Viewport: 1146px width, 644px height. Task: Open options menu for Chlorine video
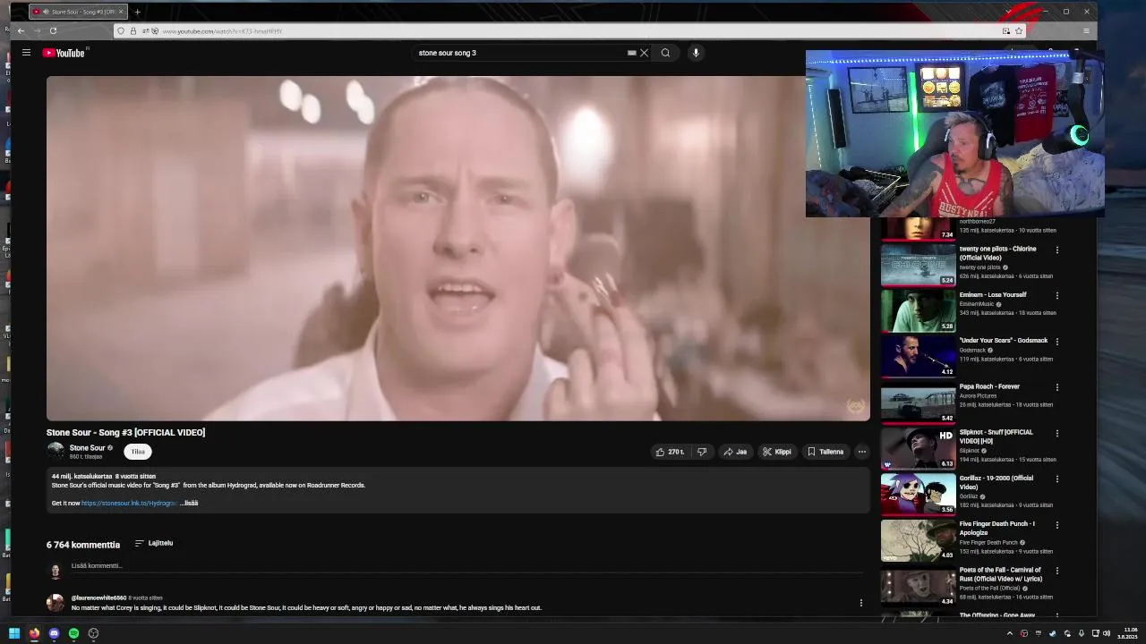[x=1057, y=250]
